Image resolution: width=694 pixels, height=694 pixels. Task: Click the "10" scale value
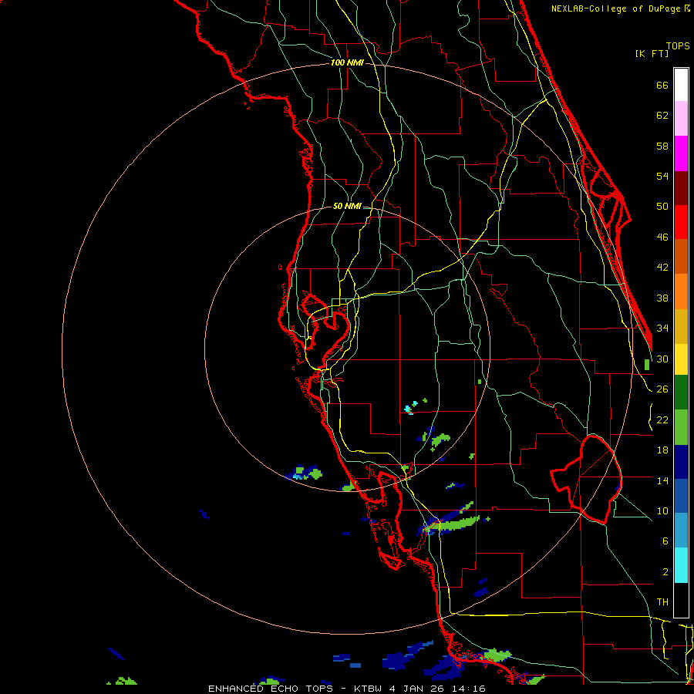pyautogui.click(x=662, y=511)
